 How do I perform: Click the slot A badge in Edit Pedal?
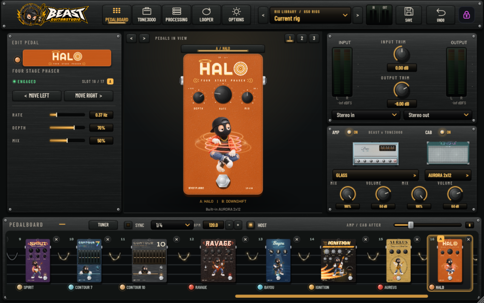(x=110, y=81)
